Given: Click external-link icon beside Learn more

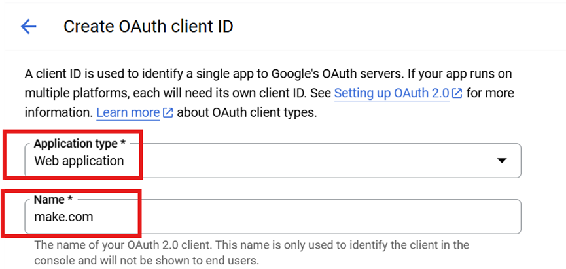Looking at the screenshot, I should 168,113.
